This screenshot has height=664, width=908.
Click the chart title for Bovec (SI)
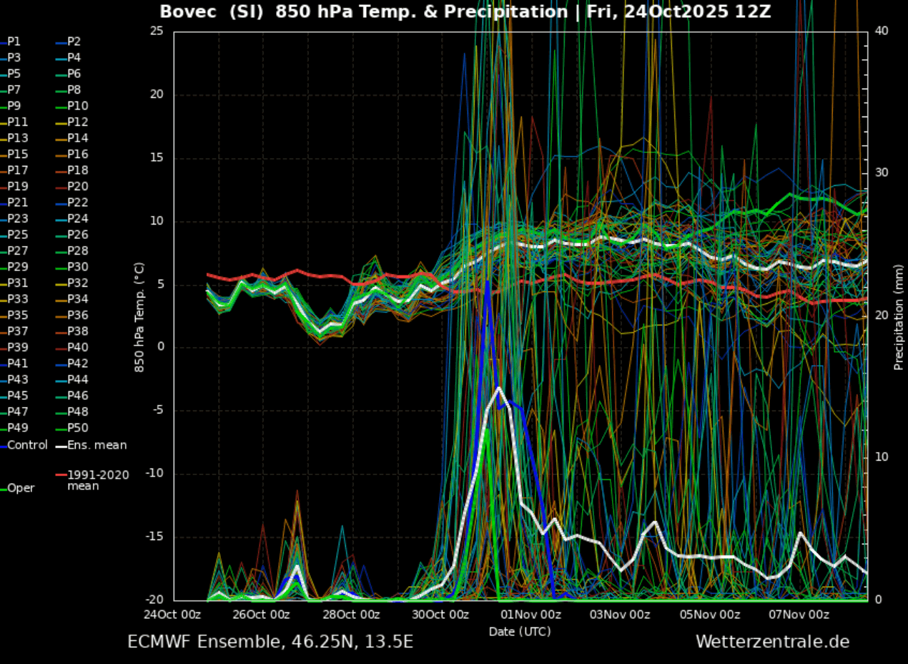[x=465, y=12]
